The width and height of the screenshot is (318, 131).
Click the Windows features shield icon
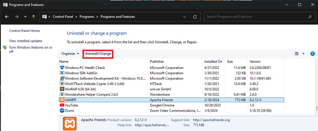click(5, 47)
